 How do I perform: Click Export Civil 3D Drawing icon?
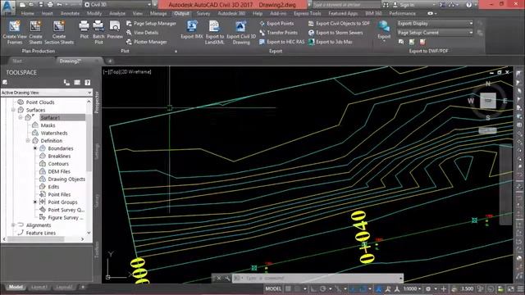pos(240,26)
